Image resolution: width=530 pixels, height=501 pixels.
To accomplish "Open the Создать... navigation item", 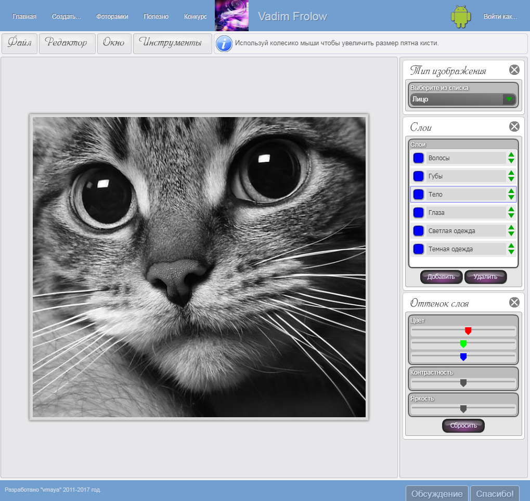I will pos(66,17).
